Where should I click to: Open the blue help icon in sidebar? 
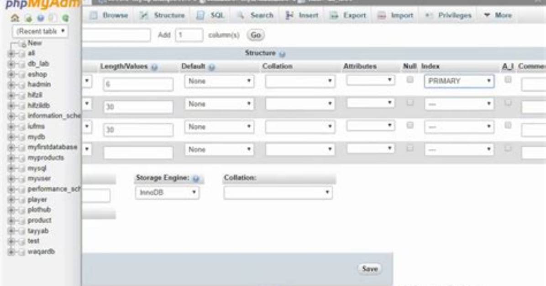40,18
